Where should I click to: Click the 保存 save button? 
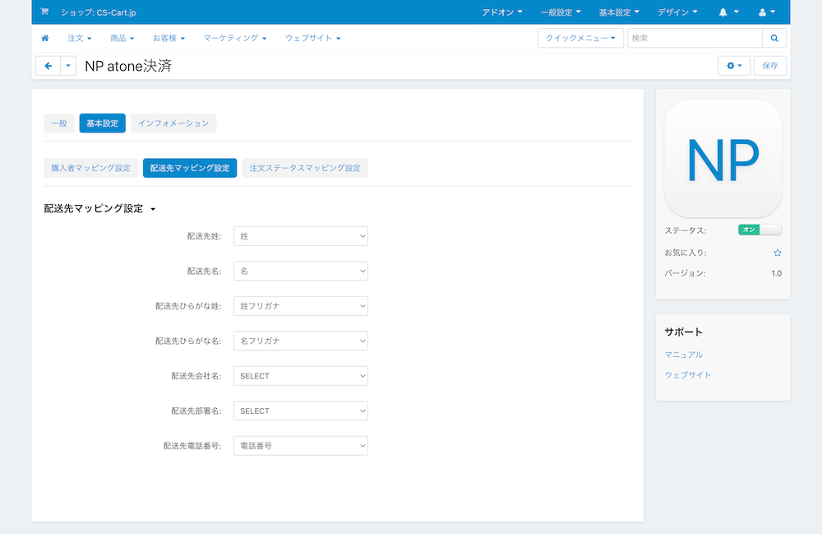[770, 66]
